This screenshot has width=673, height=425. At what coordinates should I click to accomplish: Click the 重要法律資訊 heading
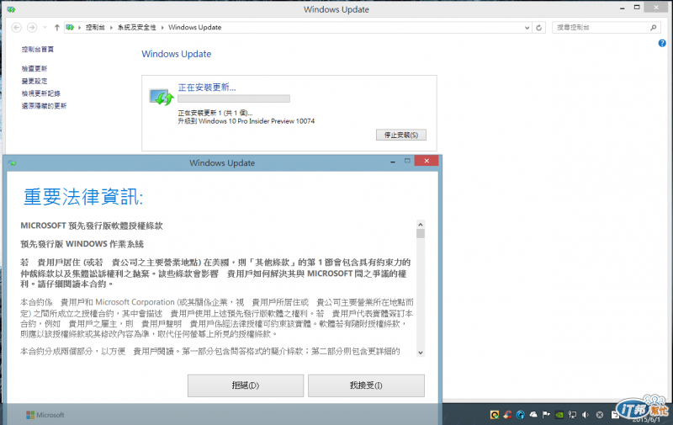[82, 197]
